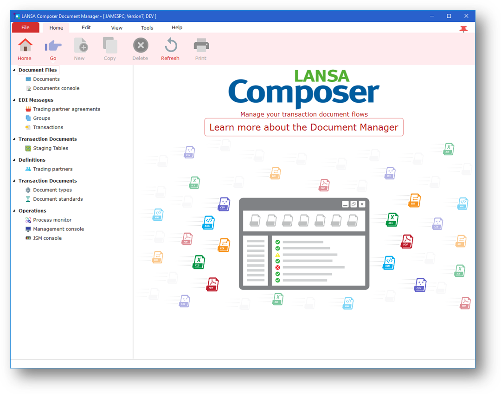Viewport: 501px width, 394px height.
Task: Click the Document types gear icon
Action: pos(28,190)
